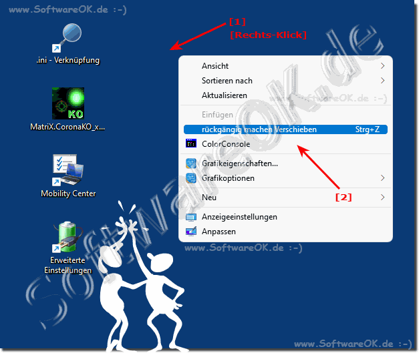
Task: Expand the Grafikoptionen submenu arrow
Action: (x=383, y=178)
